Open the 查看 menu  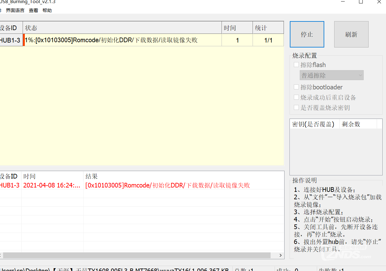34,10
